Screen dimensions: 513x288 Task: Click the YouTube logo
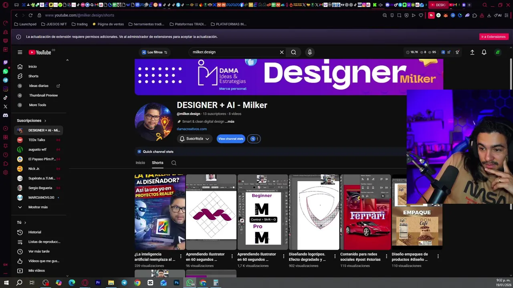click(40, 52)
